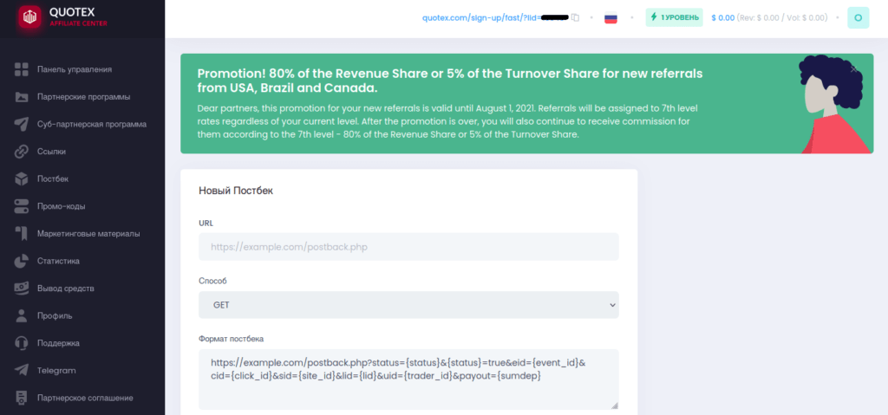This screenshot has width=888, height=415.
Task: Close the promotion banner
Action: click(853, 68)
